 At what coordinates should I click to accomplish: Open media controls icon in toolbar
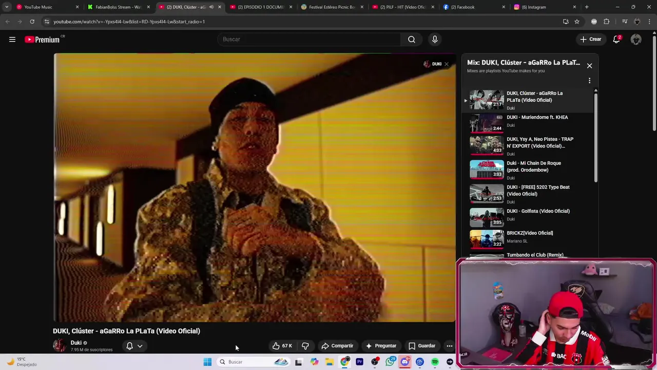(625, 22)
